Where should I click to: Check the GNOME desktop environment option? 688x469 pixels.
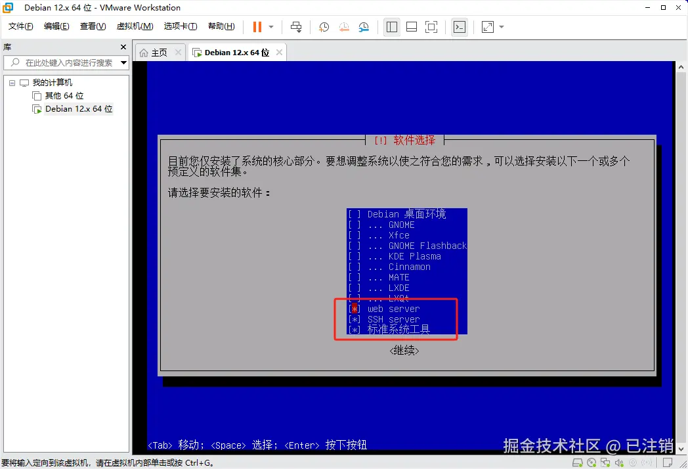pos(354,224)
